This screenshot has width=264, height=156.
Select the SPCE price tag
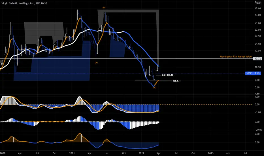(x=249, y=73)
